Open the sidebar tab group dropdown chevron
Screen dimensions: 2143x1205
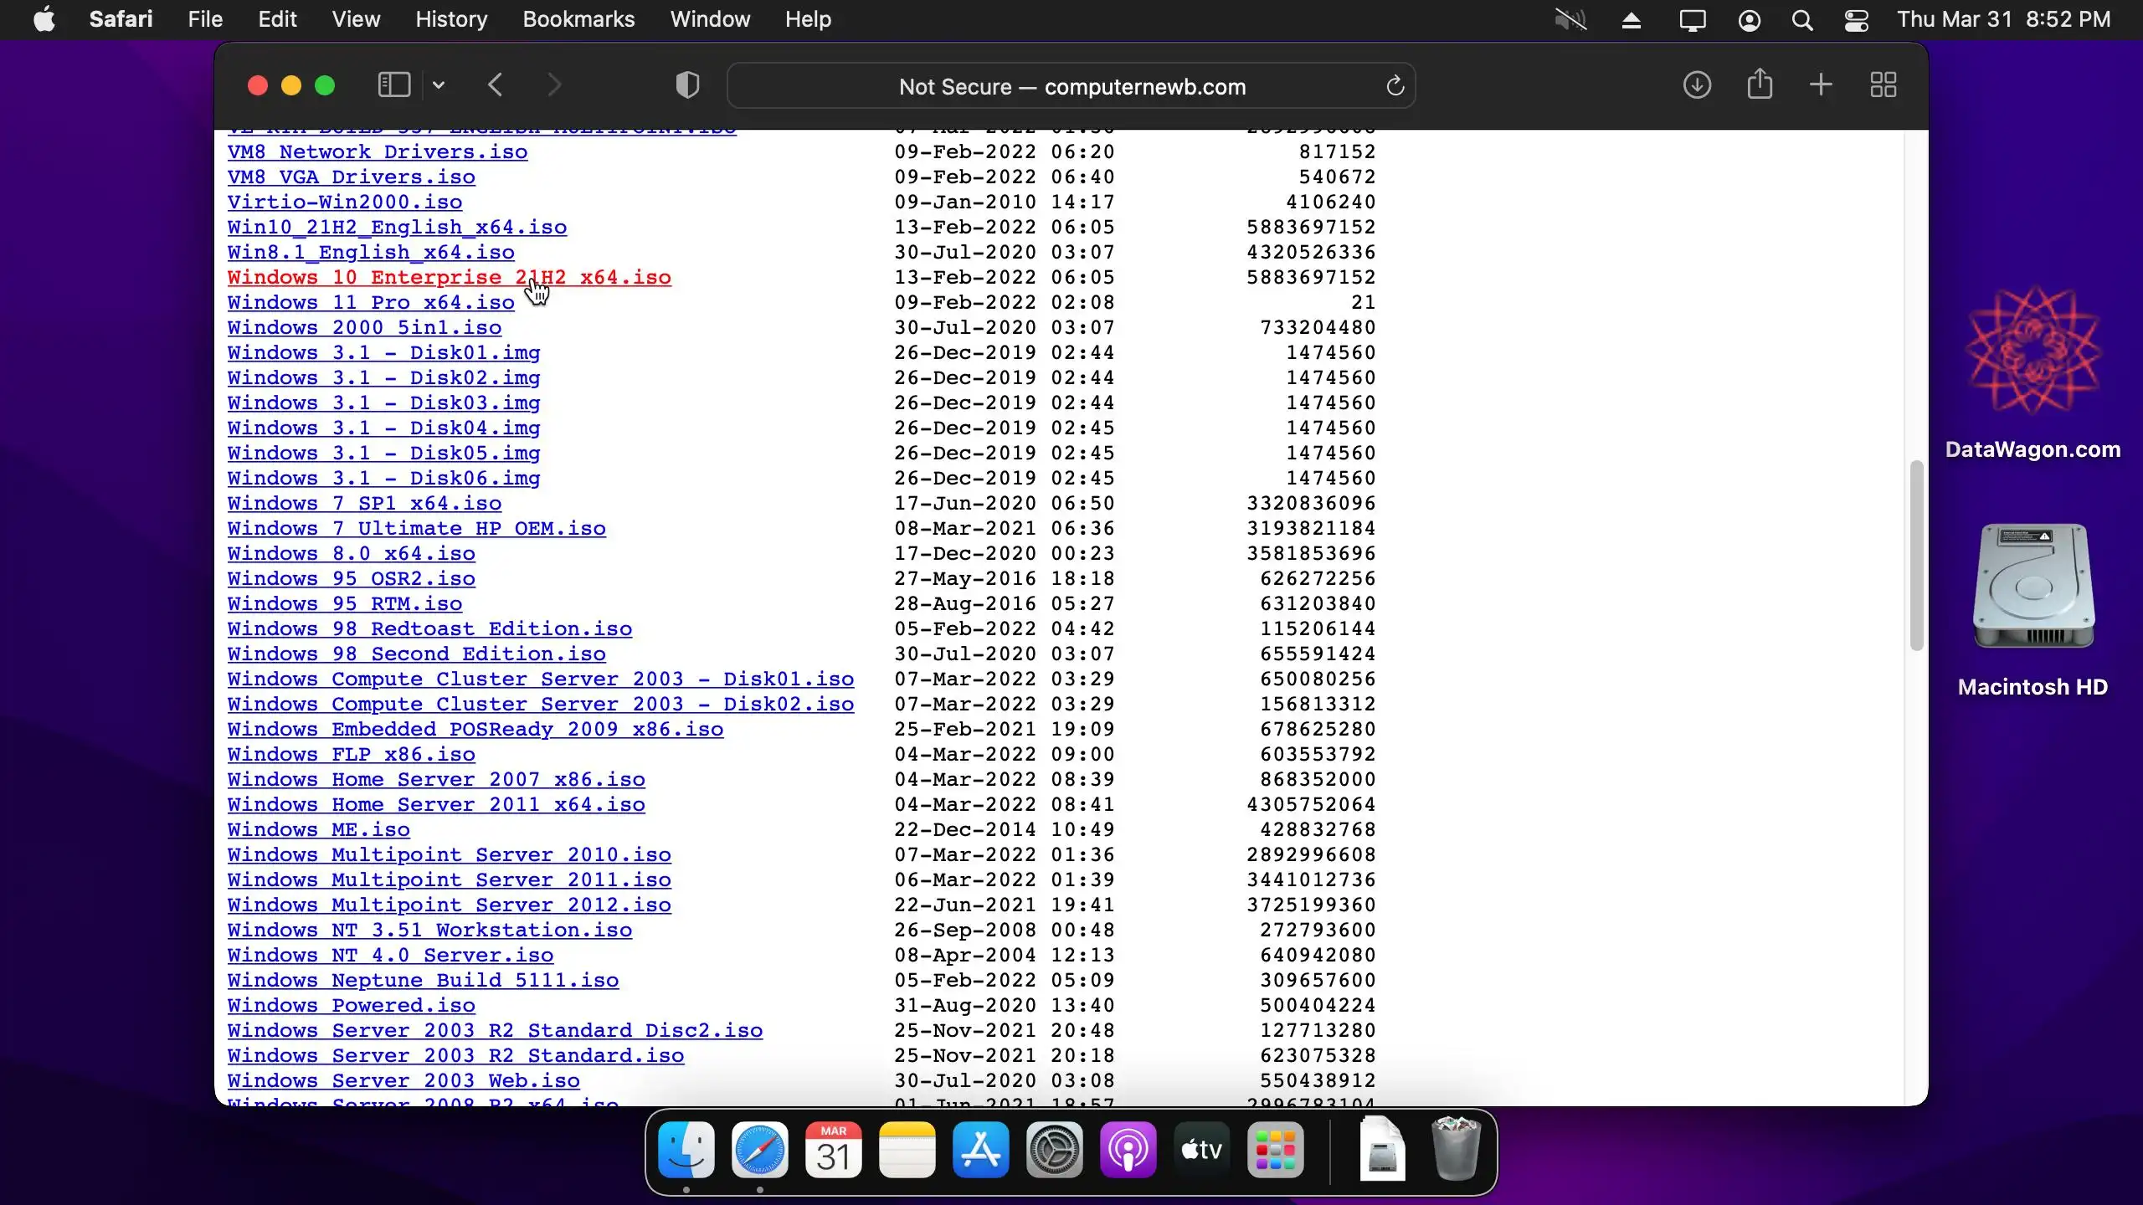pyautogui.click(x=439, y=85)
